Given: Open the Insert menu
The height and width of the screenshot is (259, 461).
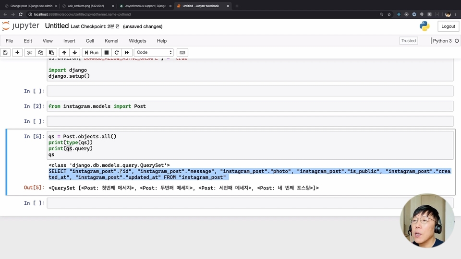Looking at the screenshot, I should [x=69, y=41].
